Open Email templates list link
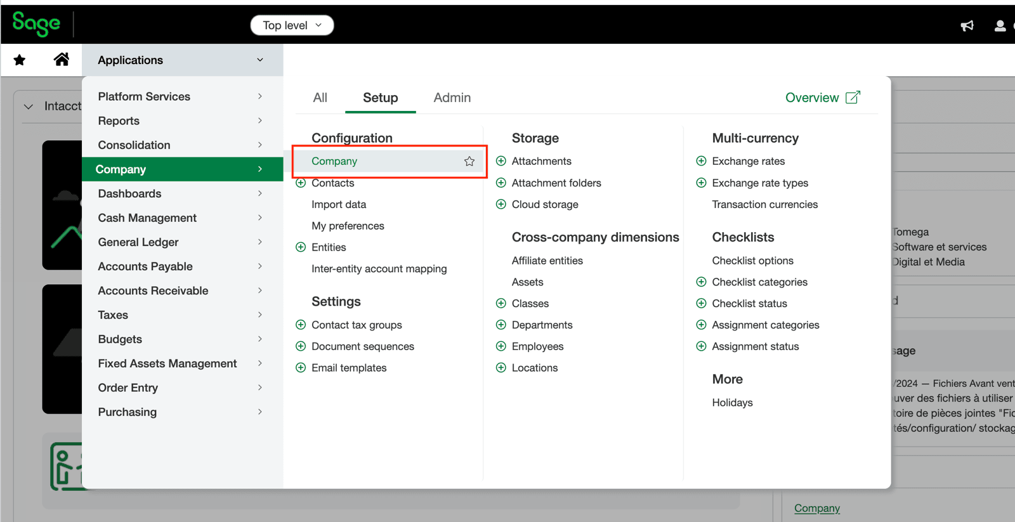The width and height of the screenshot is (1015, 522). point(349,368)
